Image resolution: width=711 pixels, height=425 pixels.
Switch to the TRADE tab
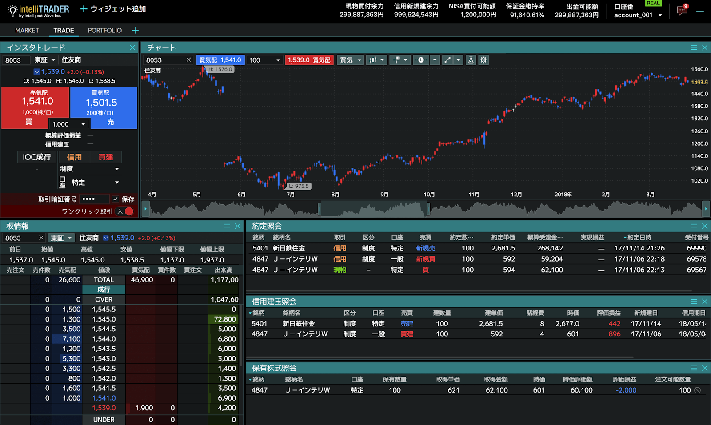click(x=64, y=30)
